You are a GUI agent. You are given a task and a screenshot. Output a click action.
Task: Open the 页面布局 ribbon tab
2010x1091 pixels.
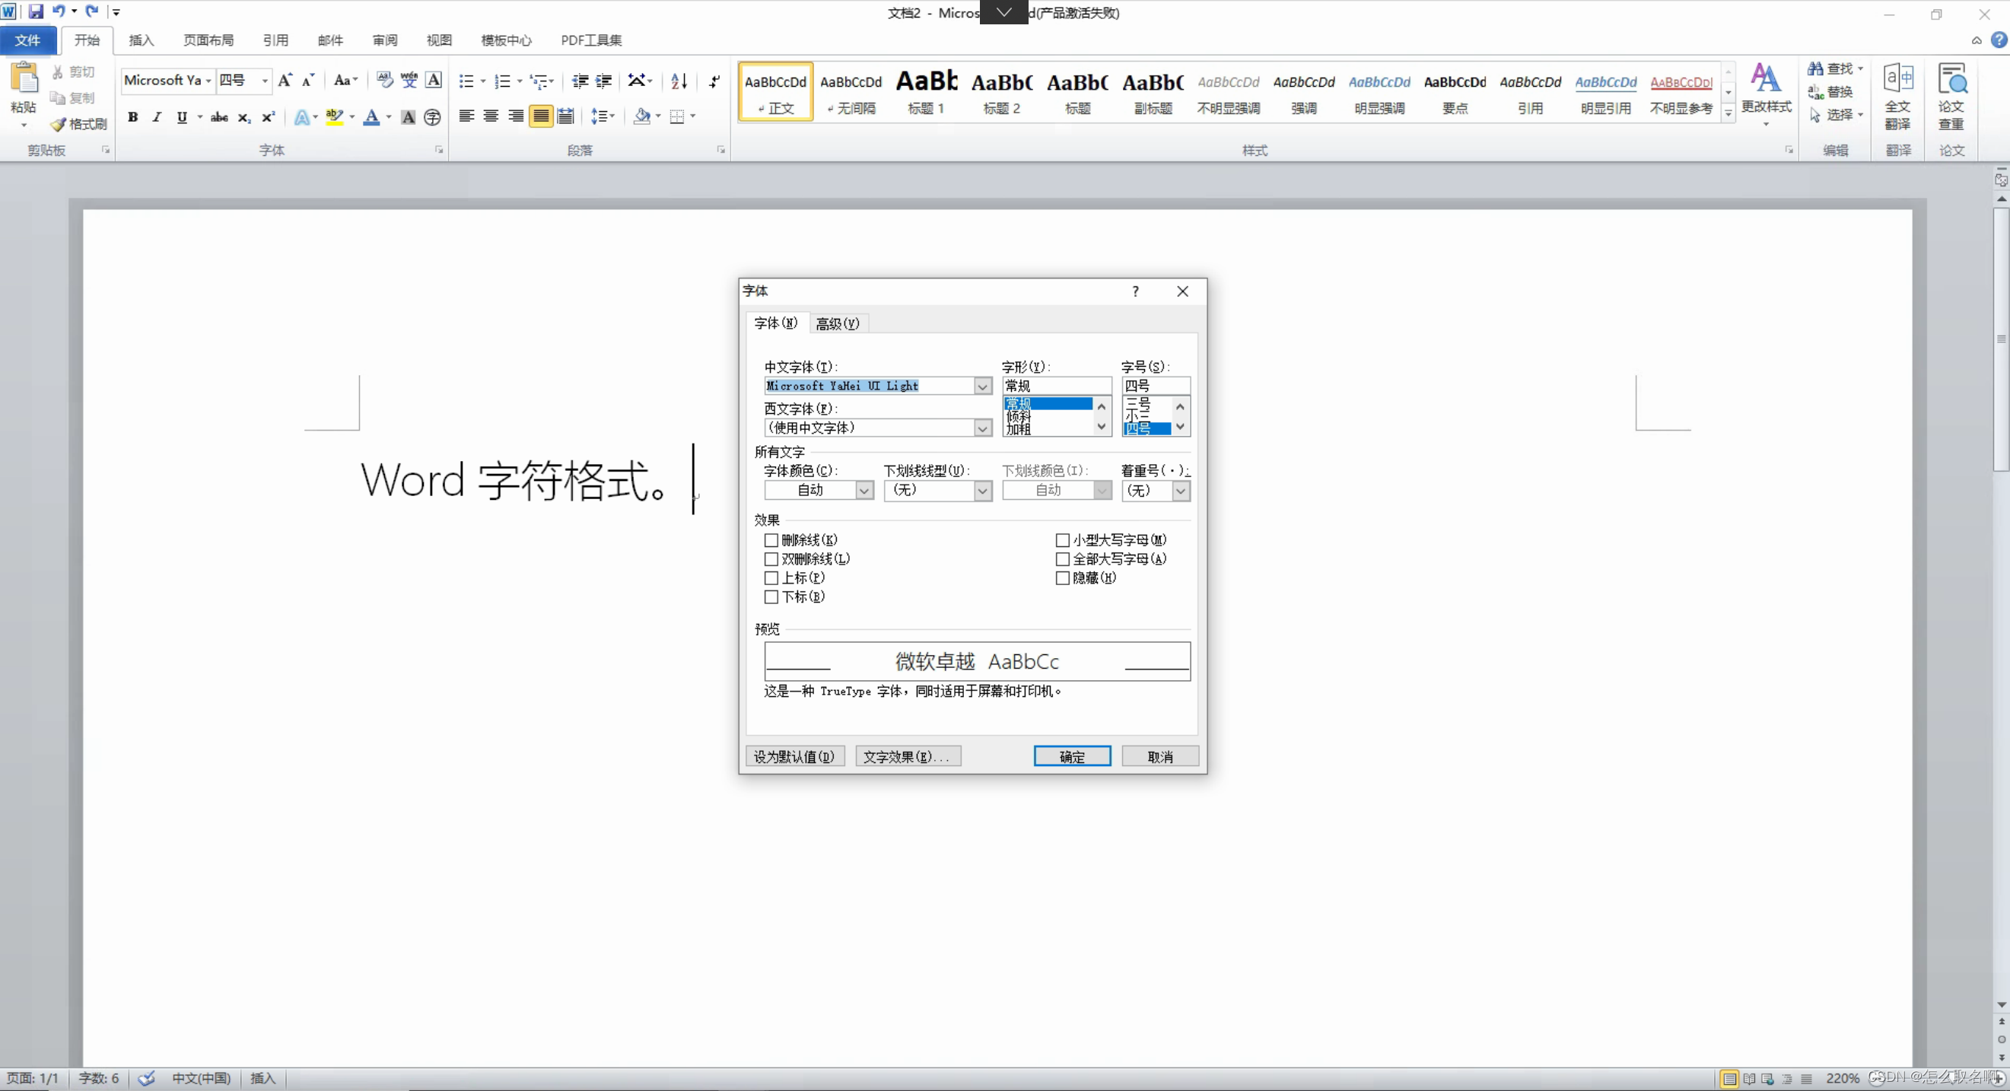[x=208, y=40]
